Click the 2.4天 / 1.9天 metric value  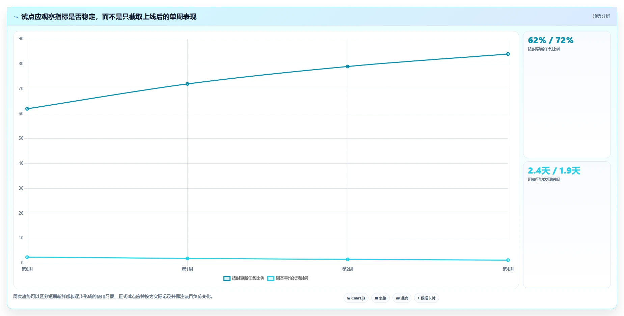554,171
